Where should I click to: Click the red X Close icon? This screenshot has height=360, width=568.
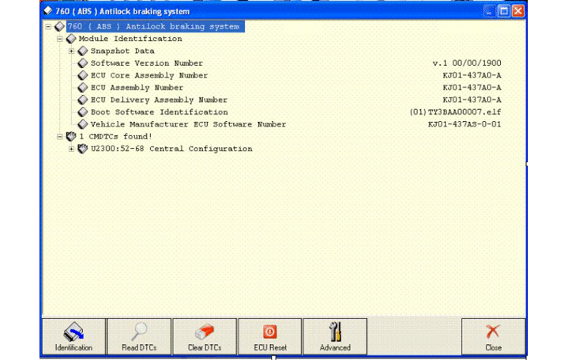point(493,332)
